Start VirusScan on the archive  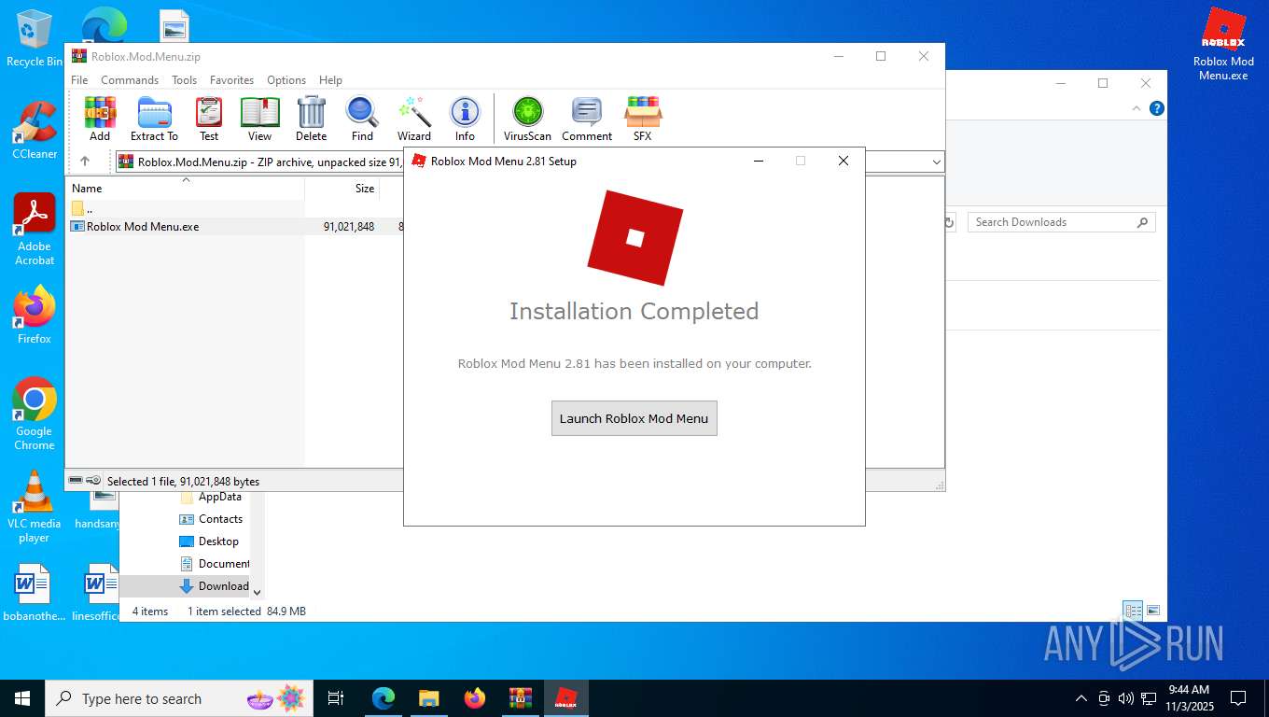tap(527, 119)
